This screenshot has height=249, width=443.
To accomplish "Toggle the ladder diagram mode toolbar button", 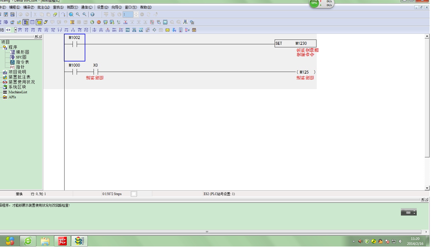I will [x=26, y=22].
